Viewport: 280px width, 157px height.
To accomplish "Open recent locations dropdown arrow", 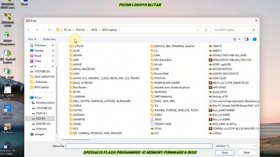I will pos(43,30).
